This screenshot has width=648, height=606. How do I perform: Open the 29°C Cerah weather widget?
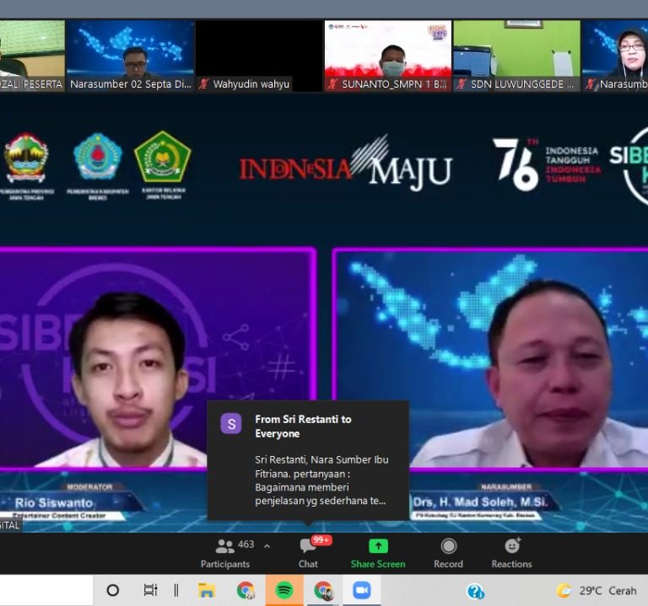597,591
